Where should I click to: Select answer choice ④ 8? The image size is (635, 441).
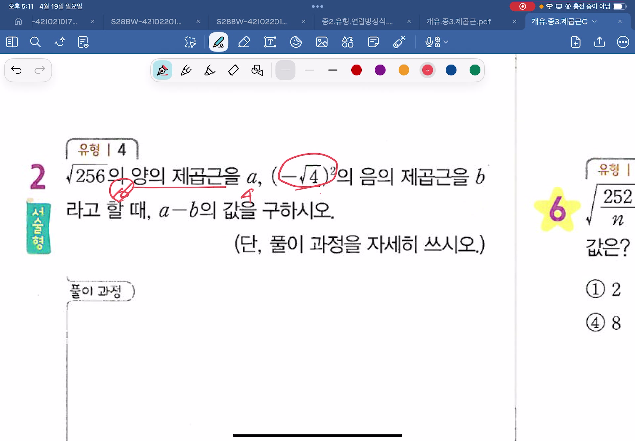point(604,322)
